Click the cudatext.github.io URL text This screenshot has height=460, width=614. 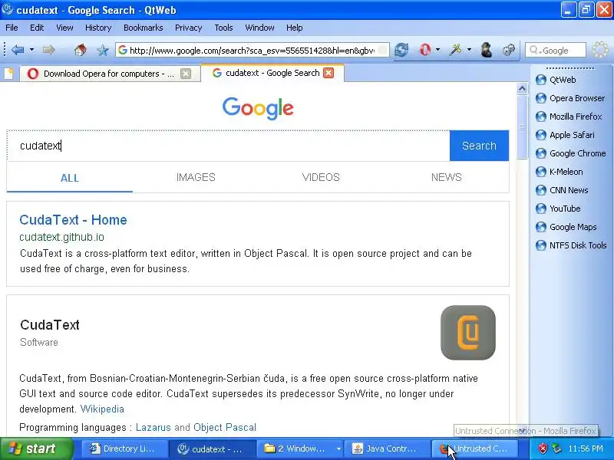pyautogui.click(x=62, y=237)
